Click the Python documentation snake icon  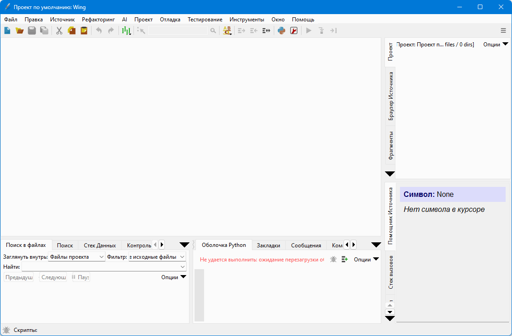coord(282,30)
